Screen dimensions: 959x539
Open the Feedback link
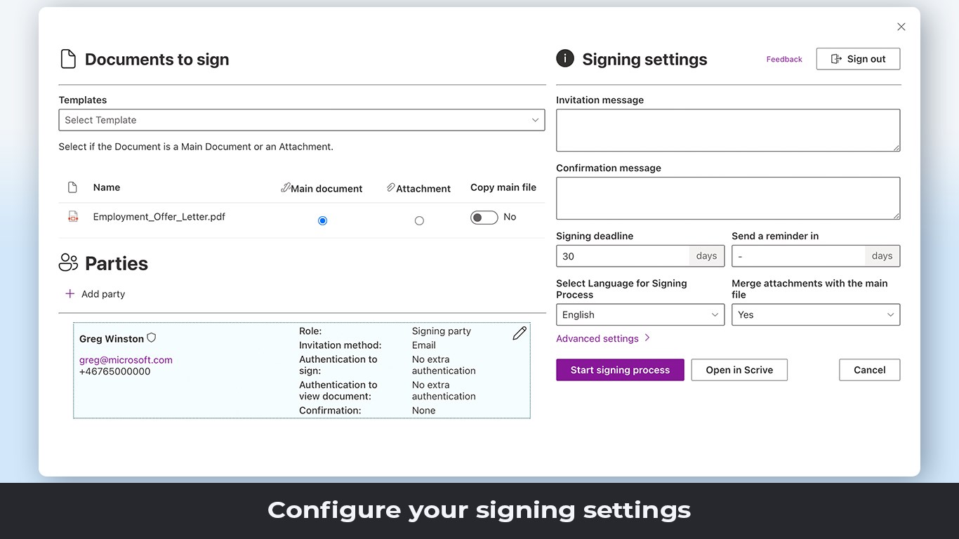[784, 60]
